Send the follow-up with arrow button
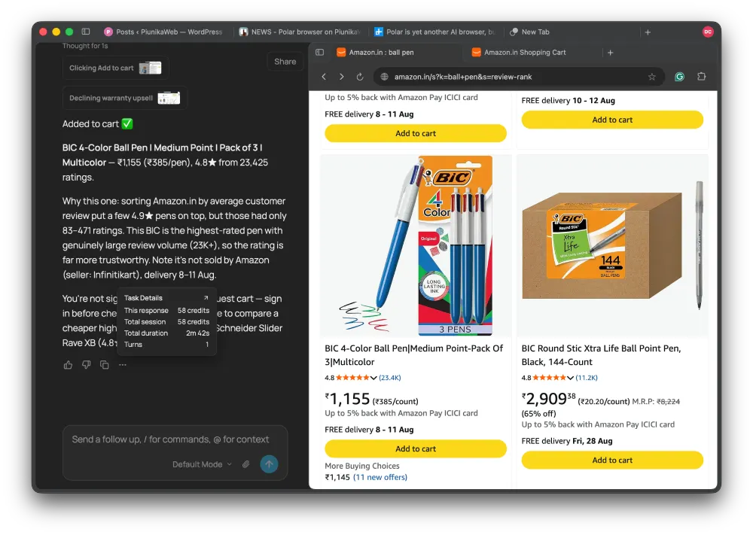 pyautogui.click(x=269, y=464)
